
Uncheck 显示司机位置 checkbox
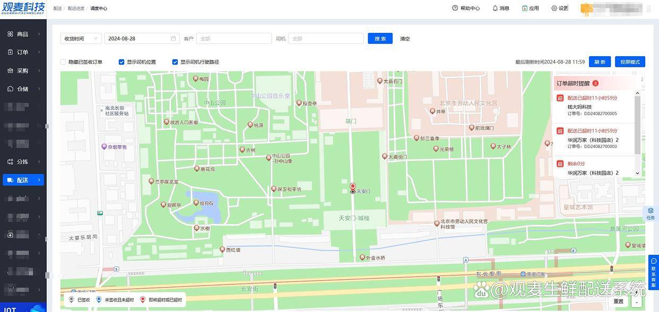click(122, 62)
